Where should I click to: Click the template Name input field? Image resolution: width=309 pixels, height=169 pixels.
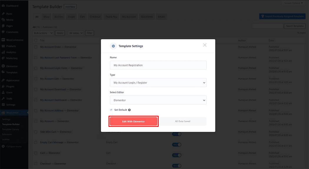pyautogui.click(x=158, y=65)
